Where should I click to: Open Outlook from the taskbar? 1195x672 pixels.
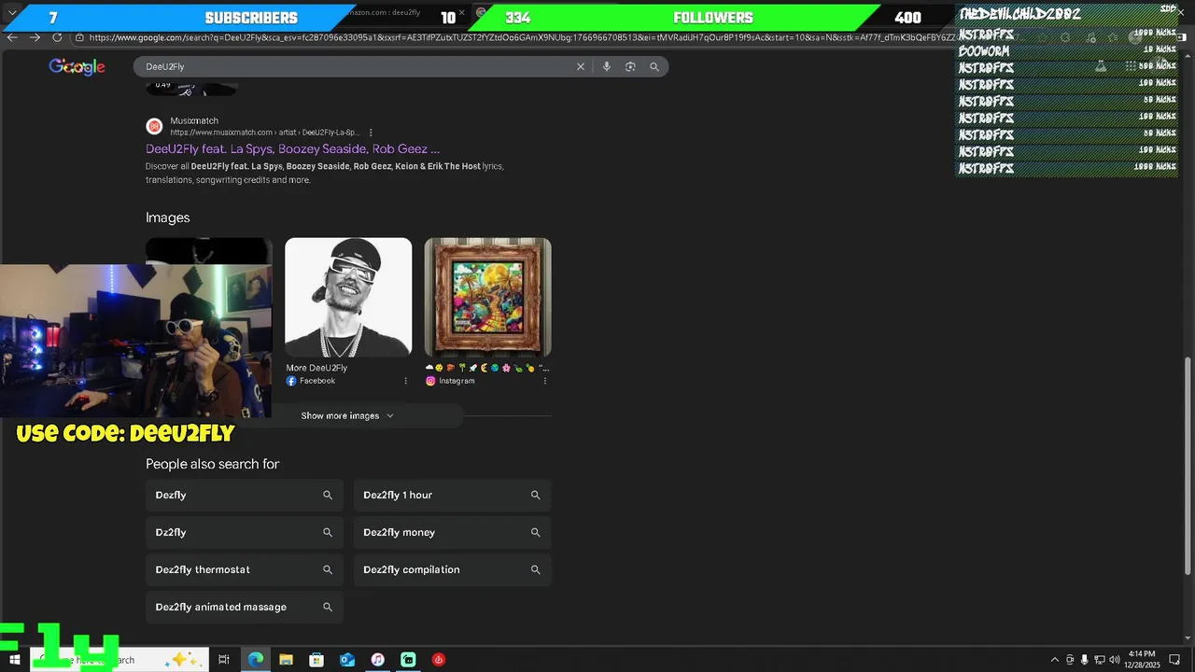click(347, 660)
